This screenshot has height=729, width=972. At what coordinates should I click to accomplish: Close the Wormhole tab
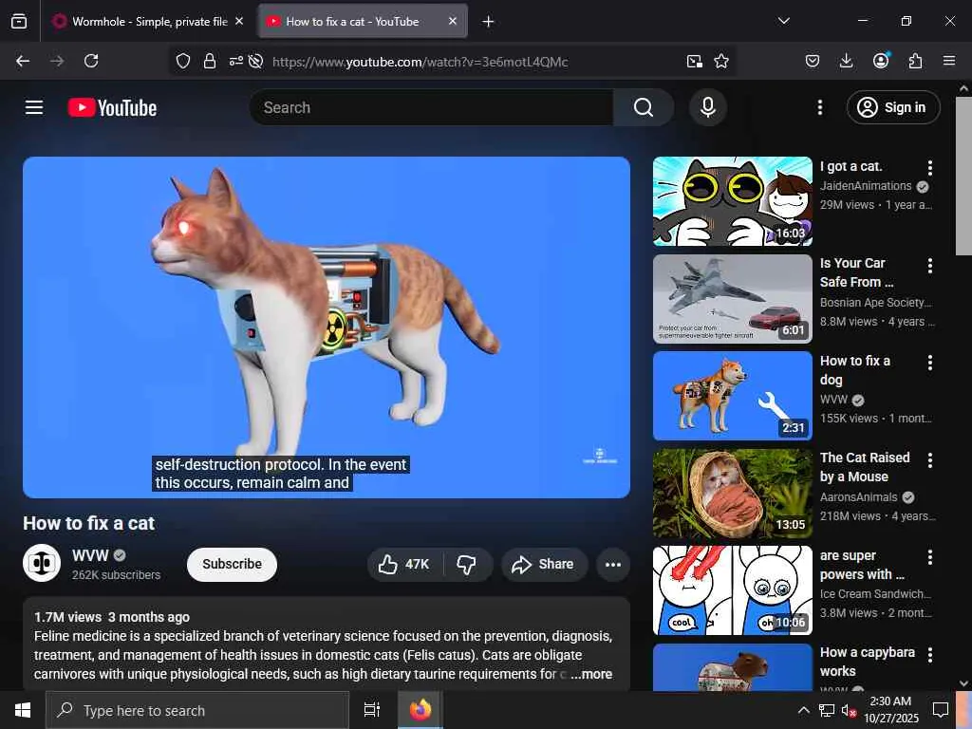click(239, 21)
